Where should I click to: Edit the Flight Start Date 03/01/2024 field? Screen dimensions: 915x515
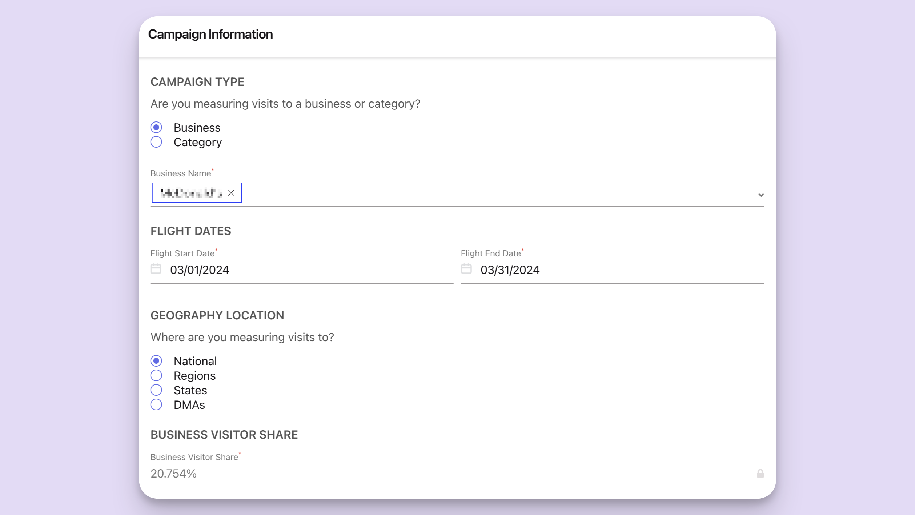(302, 270)
